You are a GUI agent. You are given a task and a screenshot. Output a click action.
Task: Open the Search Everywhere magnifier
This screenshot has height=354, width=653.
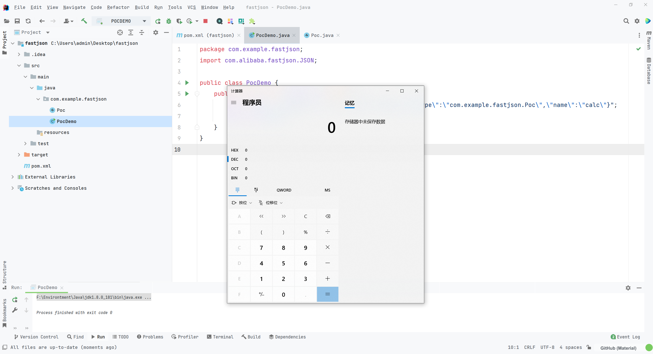(x=626, y=21)
